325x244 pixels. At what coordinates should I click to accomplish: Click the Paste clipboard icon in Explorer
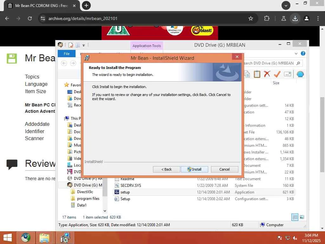(257, 74)
